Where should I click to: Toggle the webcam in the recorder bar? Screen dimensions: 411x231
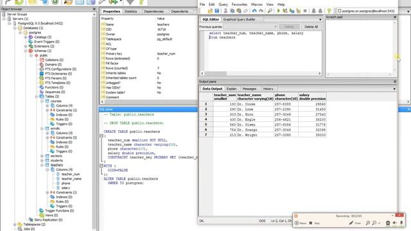click(x=388, y=223)
